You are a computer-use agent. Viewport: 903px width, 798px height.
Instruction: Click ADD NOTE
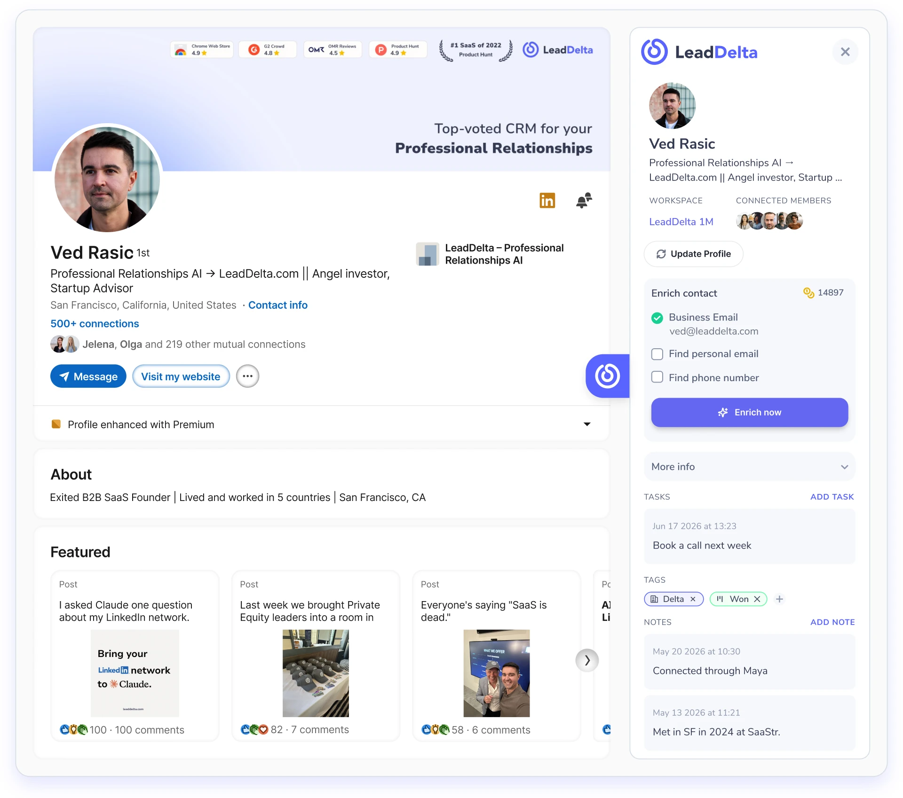pyautogui.click(x=832, y=622)
